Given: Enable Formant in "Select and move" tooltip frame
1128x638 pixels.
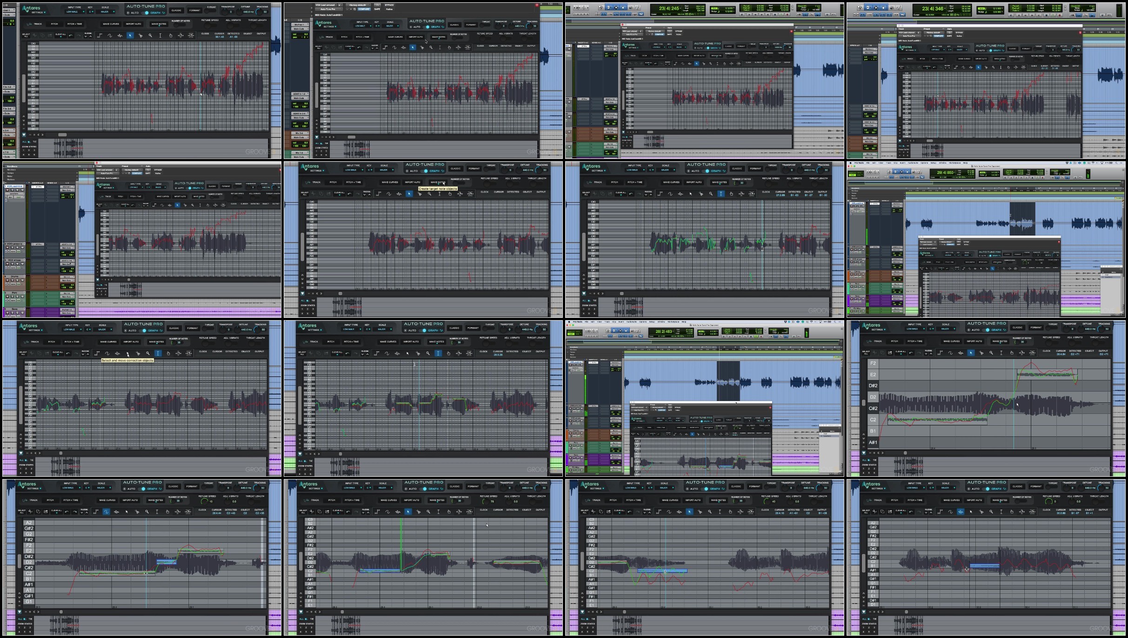Looking at the screenshot, I should 193,328.
